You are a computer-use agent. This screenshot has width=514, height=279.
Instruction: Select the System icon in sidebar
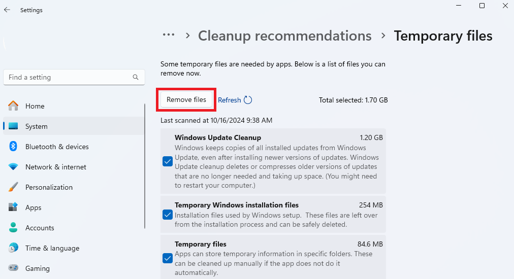(14, 126)
